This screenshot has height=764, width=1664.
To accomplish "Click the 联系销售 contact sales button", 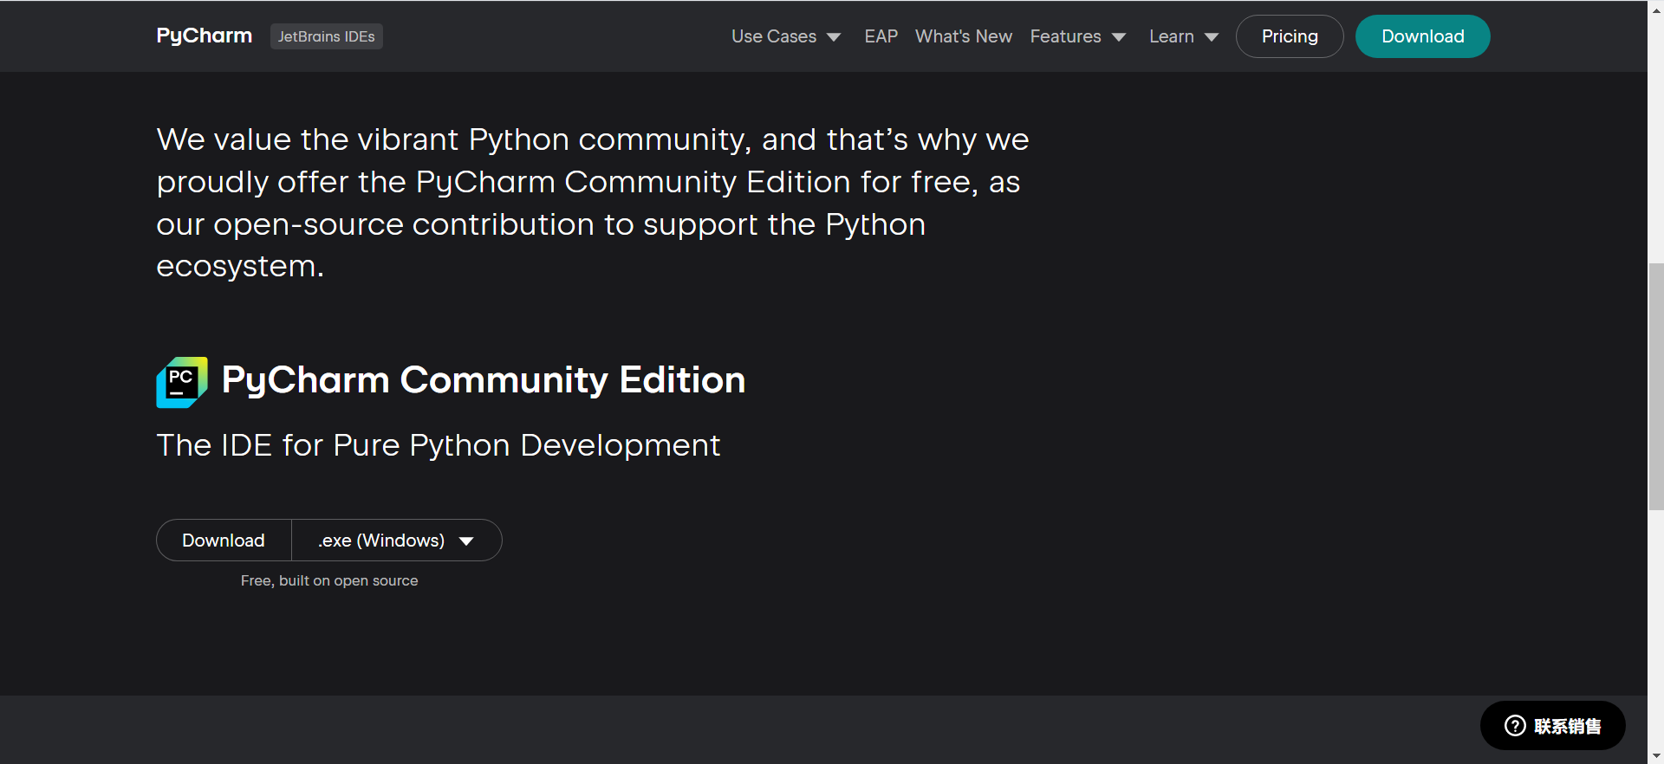I will pos(1566,726).
